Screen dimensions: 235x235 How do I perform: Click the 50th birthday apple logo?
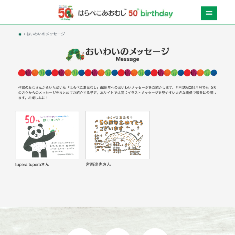66,13
